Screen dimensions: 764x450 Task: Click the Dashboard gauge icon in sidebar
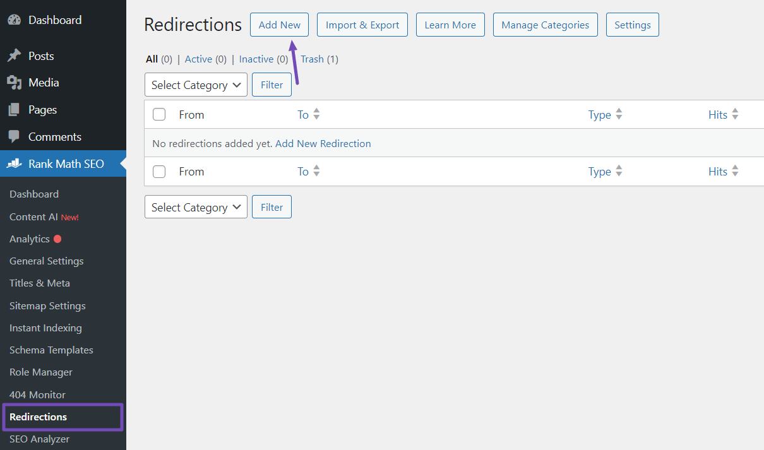(14, 20)
